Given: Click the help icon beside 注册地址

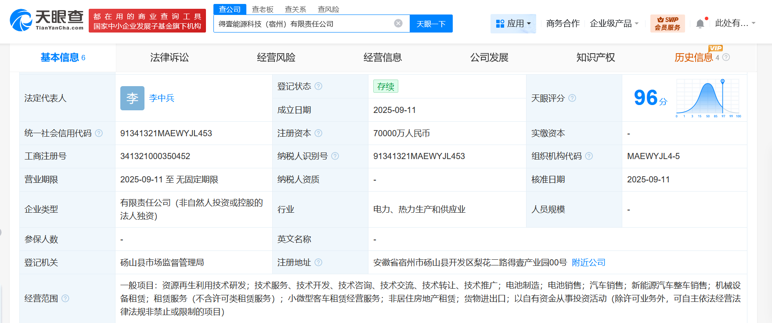Looking at the screenshot, I should [x=318, y=262].
